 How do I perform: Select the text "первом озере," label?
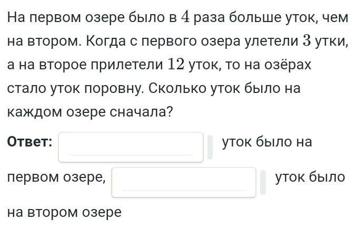[x=56, y=178]
